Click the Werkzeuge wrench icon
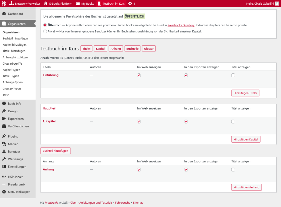Screen dimensions: 281x207 (x=4, y=159)
